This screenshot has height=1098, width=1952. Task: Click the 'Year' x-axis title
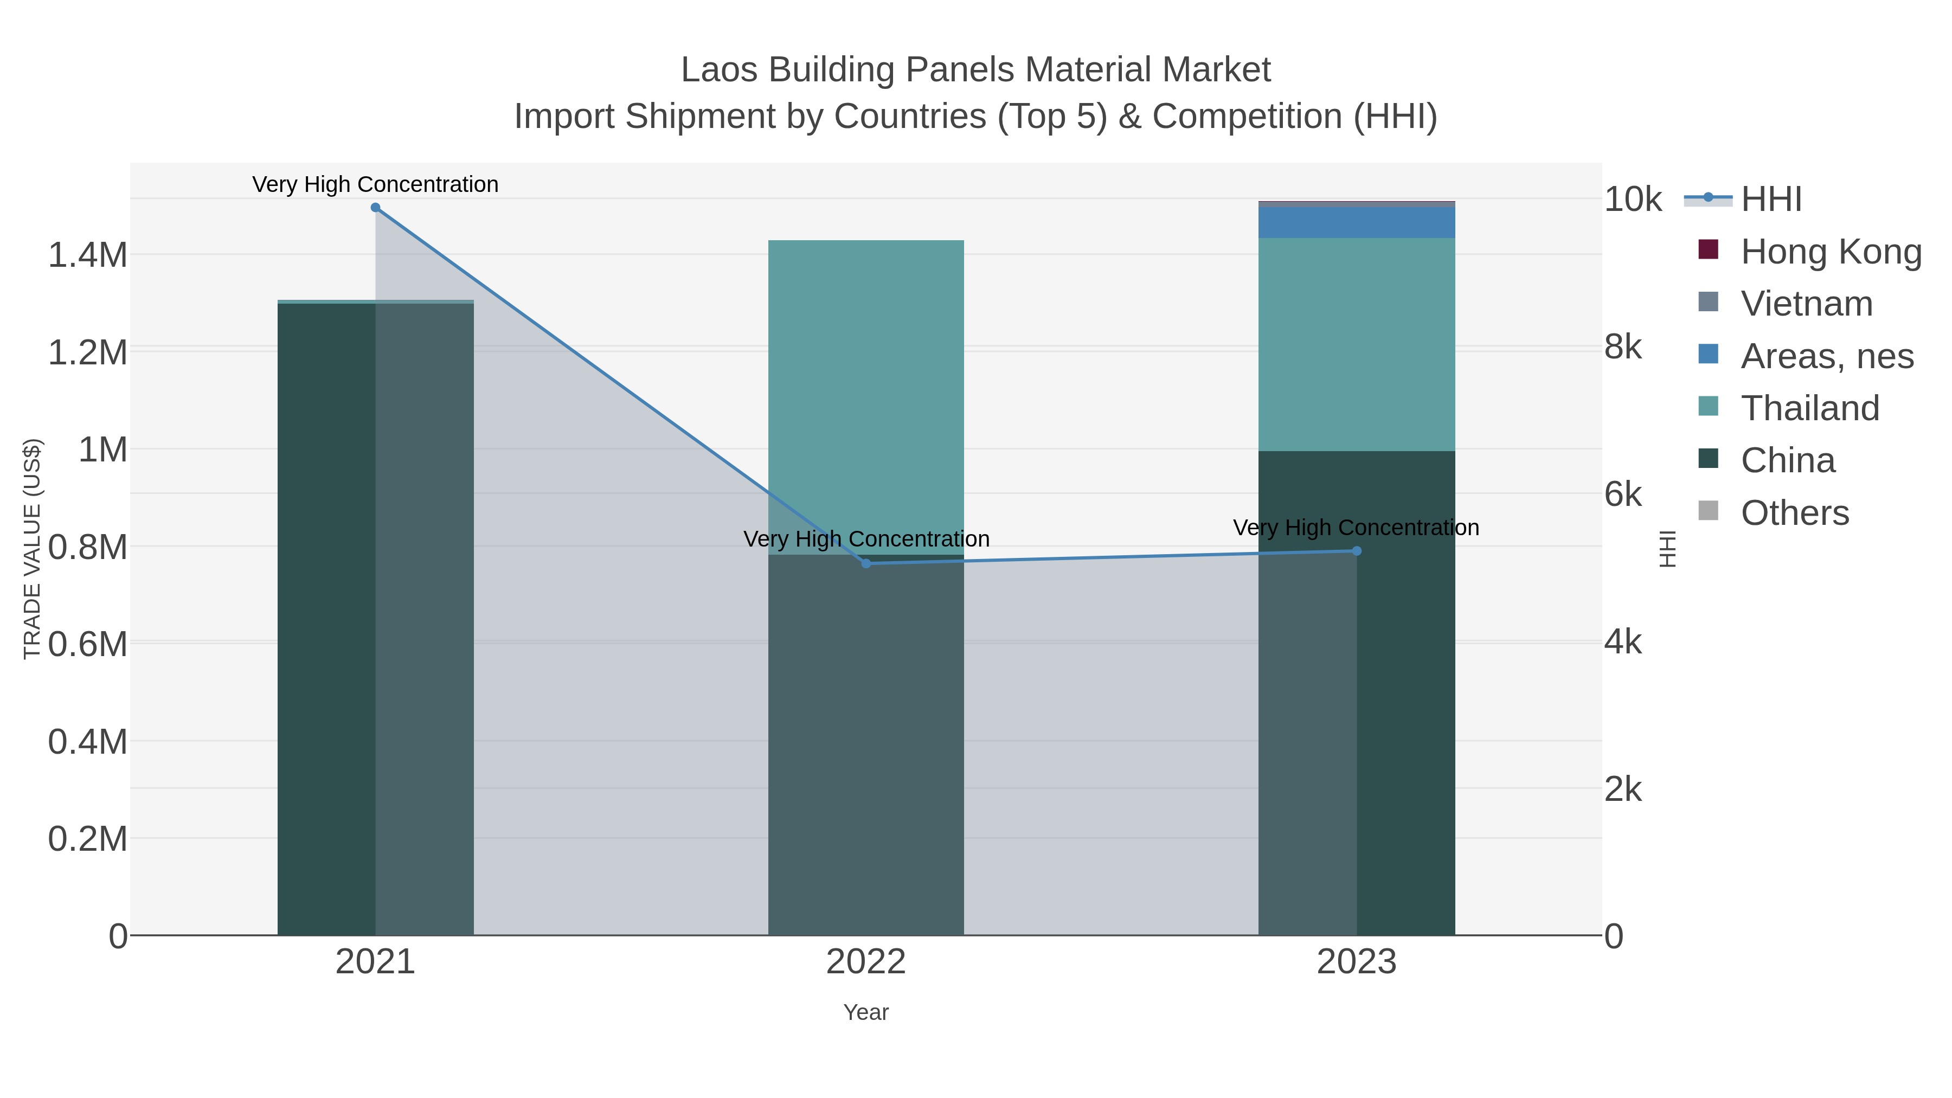point(866,1012)
